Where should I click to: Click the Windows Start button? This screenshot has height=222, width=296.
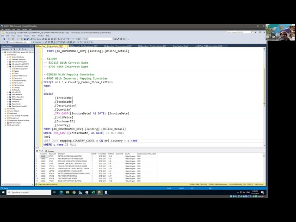[x=3, y=192]
